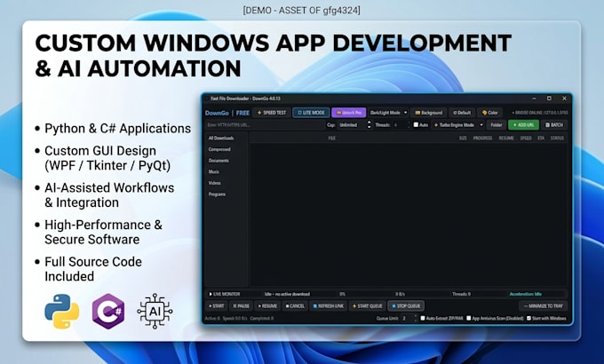Viewport: 604px width, 364px height.
Task: Click the Acceleration: Idle status text
Action: pyautogui.click(x=526, y=294)
